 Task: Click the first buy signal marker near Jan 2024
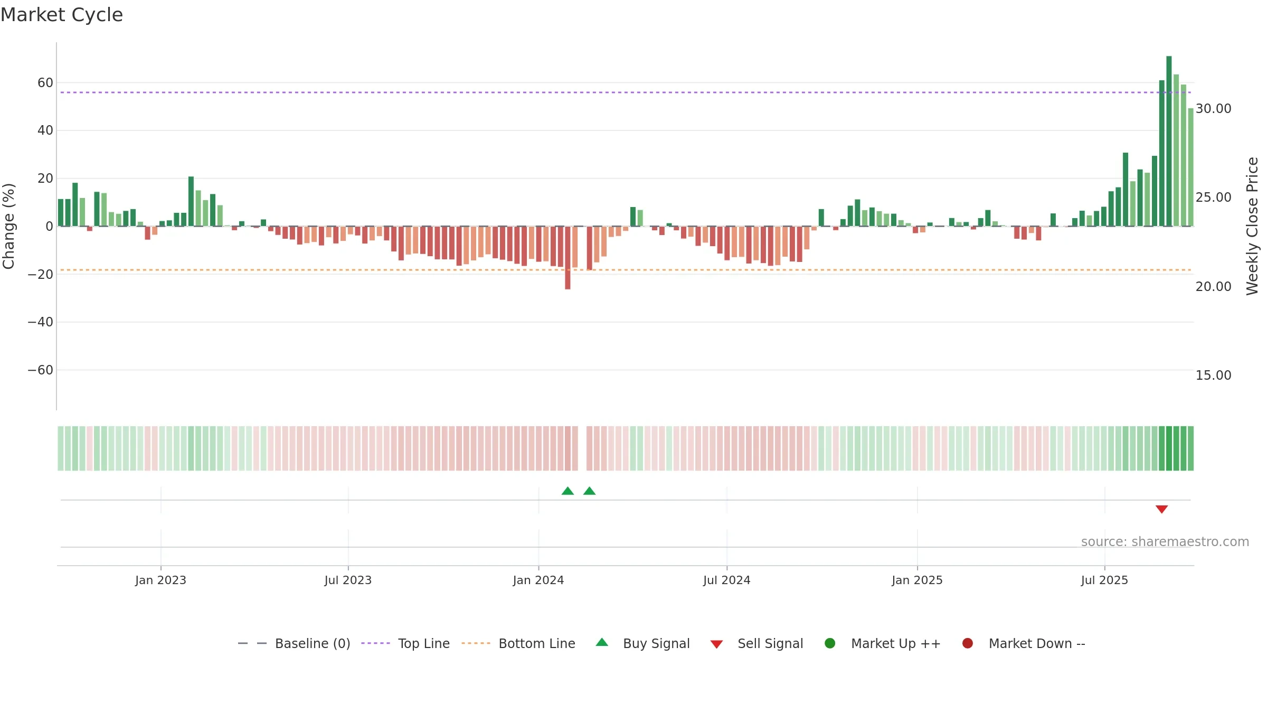(568, 491)
